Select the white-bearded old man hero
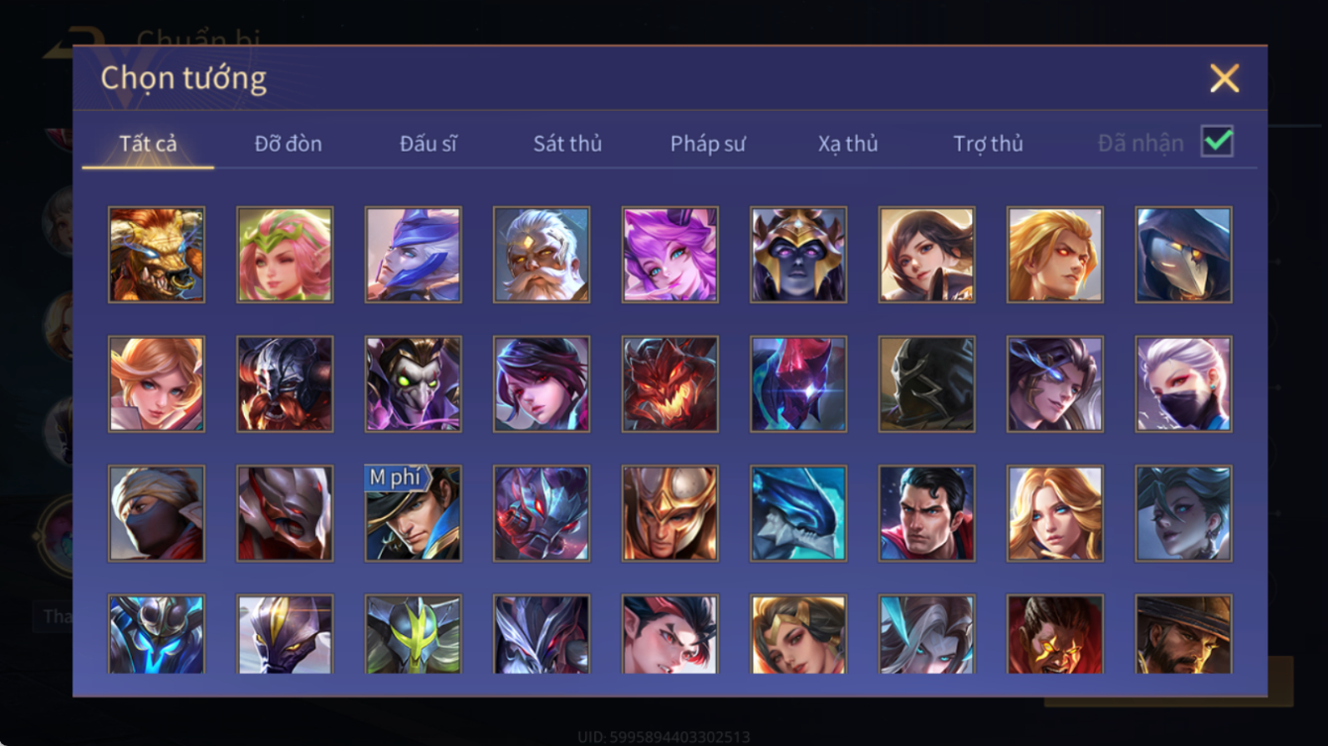1328x746 pixels. pyautogui.click(x=542, y=255)
